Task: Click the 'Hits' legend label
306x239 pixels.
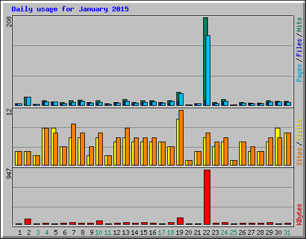Action: (x=299, y=24)
